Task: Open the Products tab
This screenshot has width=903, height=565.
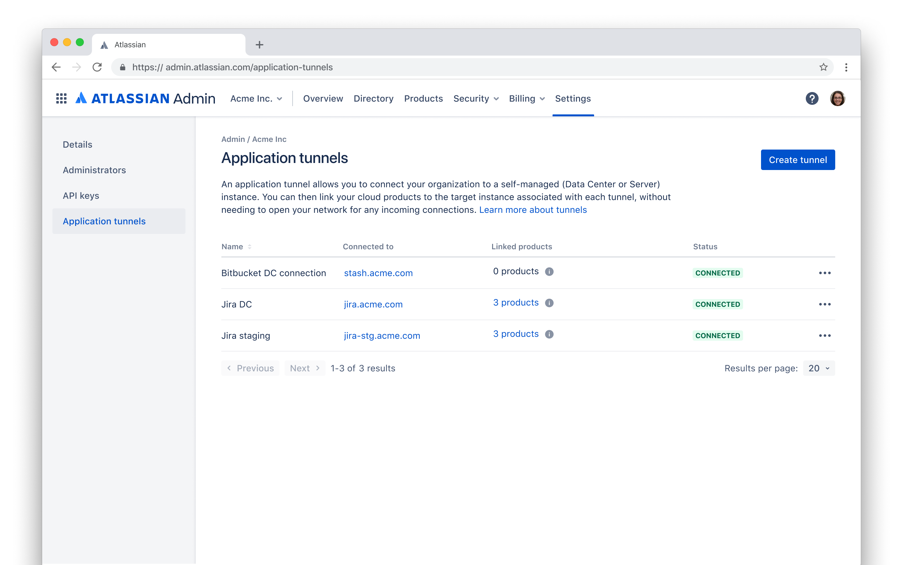Action: 423,99
